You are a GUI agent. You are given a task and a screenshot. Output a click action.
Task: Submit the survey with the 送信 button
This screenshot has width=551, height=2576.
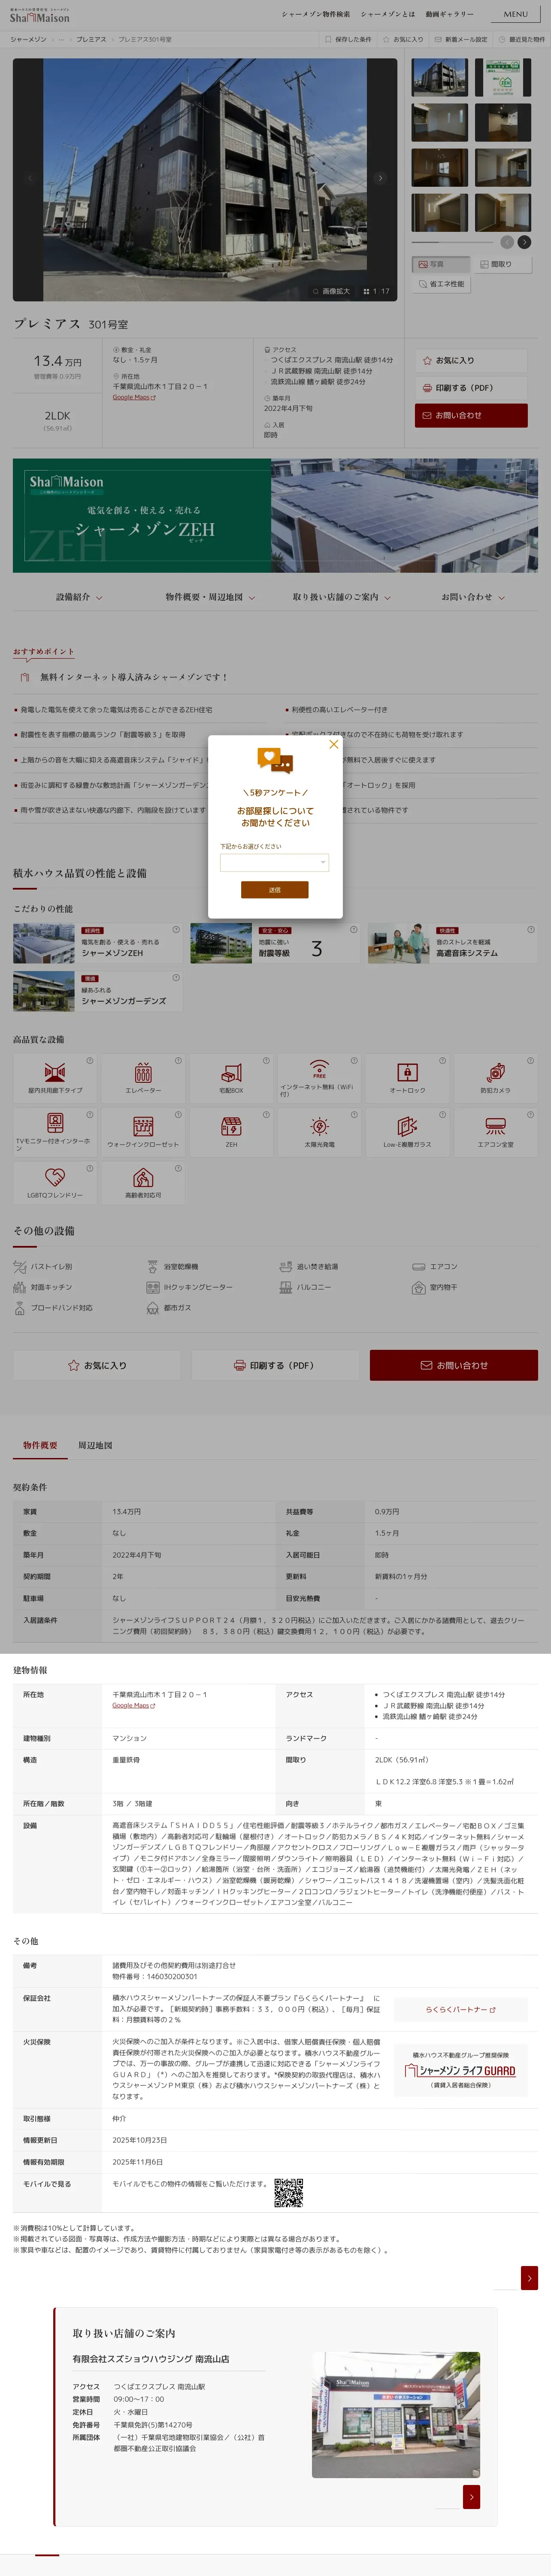click(274, 889)
